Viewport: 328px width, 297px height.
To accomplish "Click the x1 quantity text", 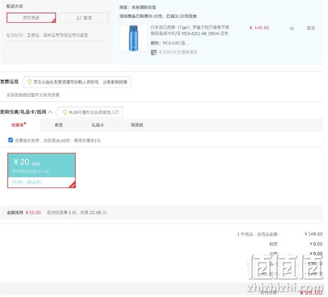I will [x=292, y=28].
